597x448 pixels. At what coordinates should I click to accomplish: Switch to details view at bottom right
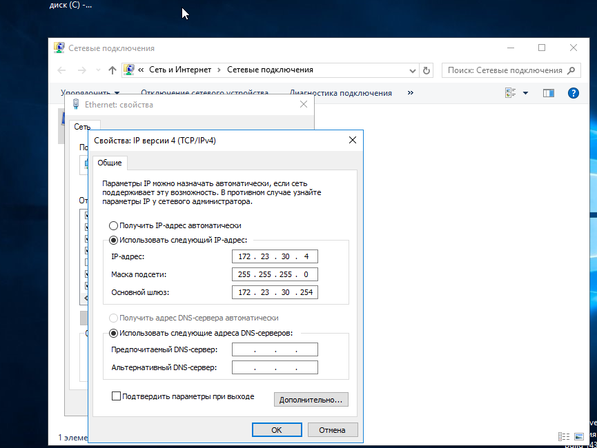point(564,436)
